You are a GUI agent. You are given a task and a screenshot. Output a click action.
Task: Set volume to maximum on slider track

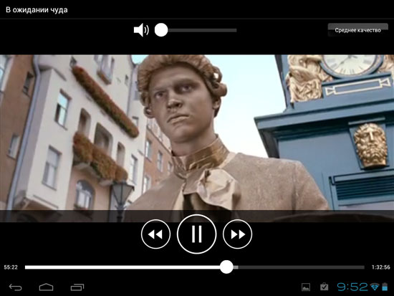(236, 30)
